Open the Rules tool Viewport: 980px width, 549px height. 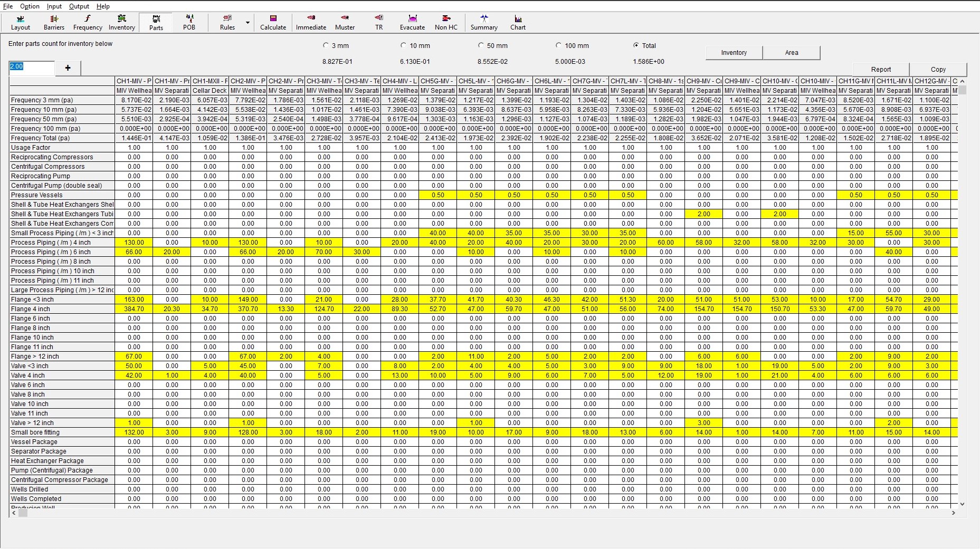[x=227, y=23]
